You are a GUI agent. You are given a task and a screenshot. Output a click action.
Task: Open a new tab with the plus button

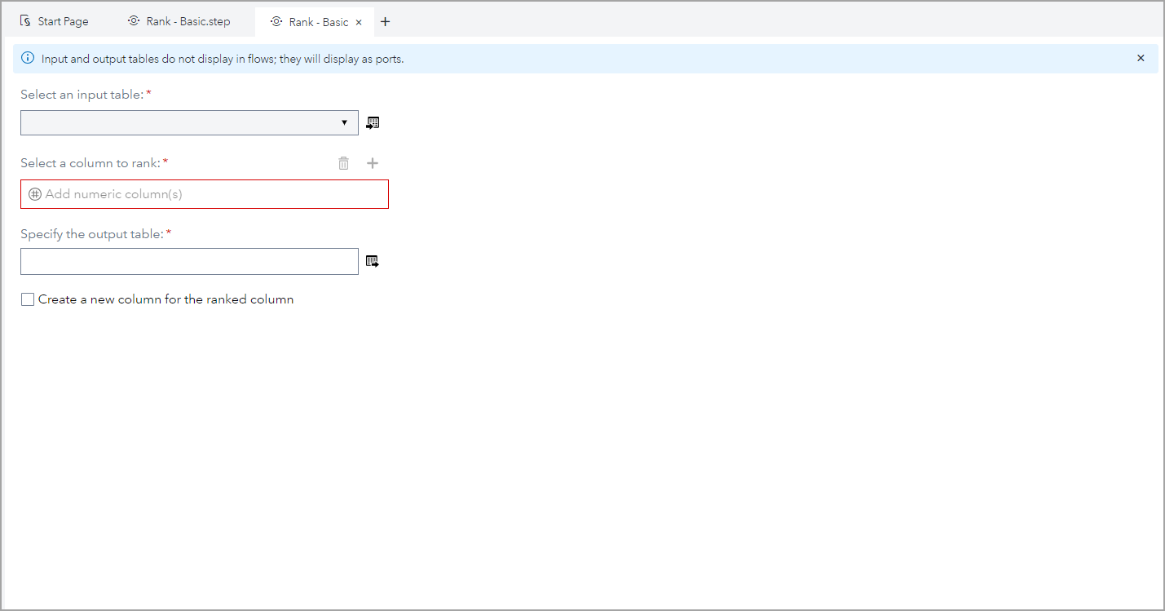tap(385, 20)
